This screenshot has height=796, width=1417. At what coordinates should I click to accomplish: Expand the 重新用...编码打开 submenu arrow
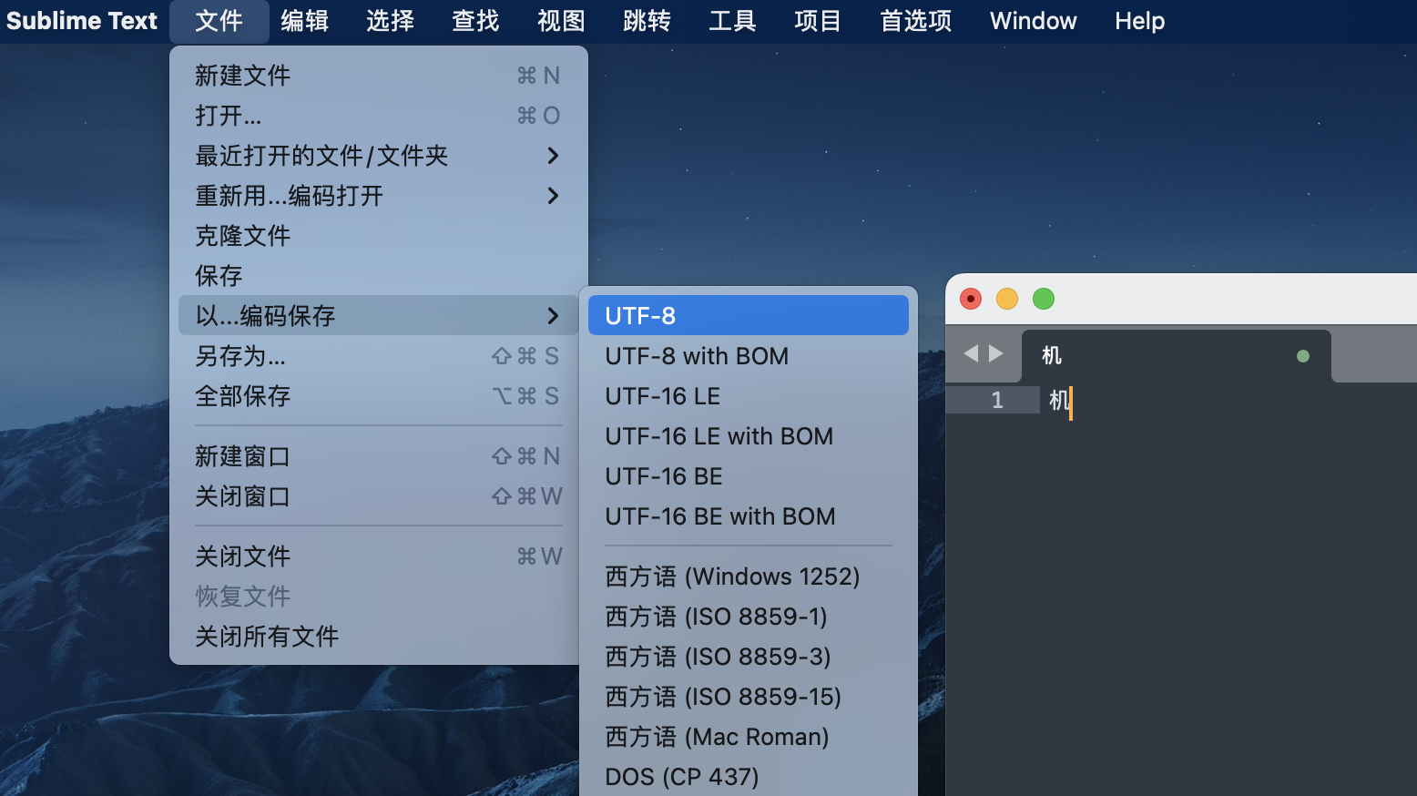(553, 196)
